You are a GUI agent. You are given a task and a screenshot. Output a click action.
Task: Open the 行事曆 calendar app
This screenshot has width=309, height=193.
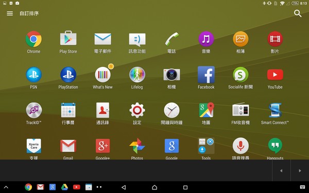tap(68, 110)
